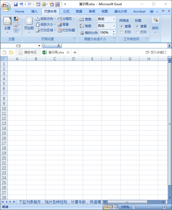
Task: Go to first sheet navigation arrow
Action: (x=3, y=202)
